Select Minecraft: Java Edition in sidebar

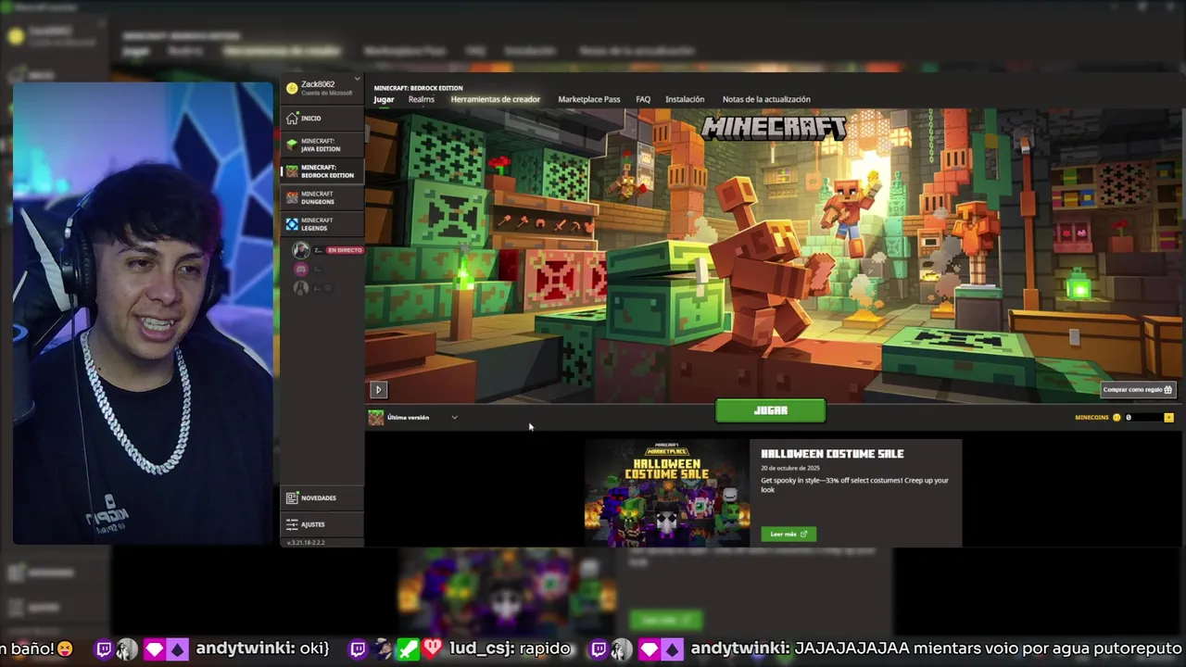pos(322,145)
